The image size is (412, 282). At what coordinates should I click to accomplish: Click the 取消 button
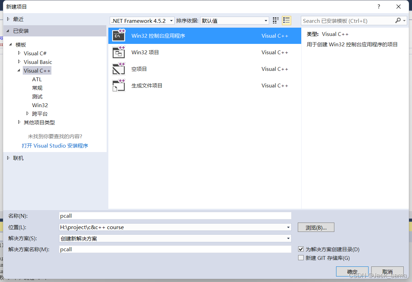click(387, 272)
